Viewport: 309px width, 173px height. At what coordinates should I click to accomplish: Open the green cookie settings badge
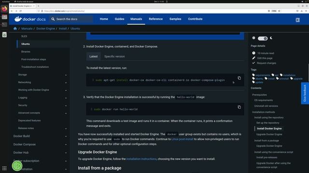(x=17, y=166)
